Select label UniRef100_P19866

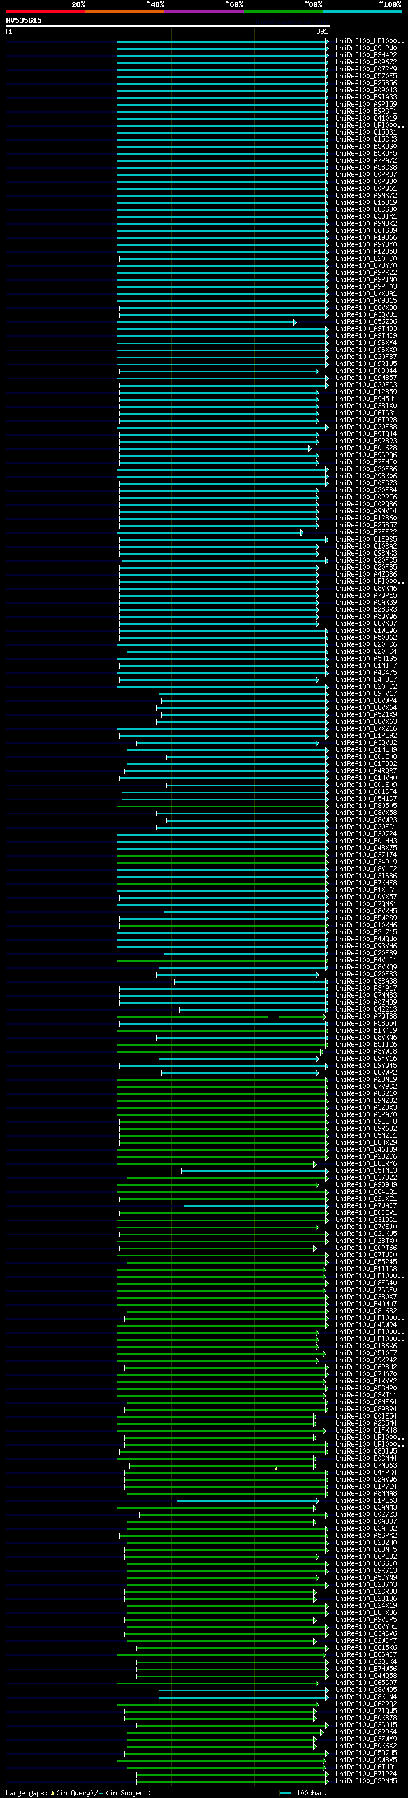click(366, 237)
